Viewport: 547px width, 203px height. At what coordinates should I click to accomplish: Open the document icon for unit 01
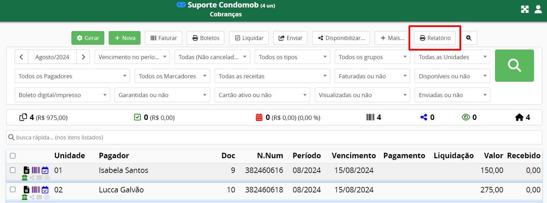click(26, 170)
